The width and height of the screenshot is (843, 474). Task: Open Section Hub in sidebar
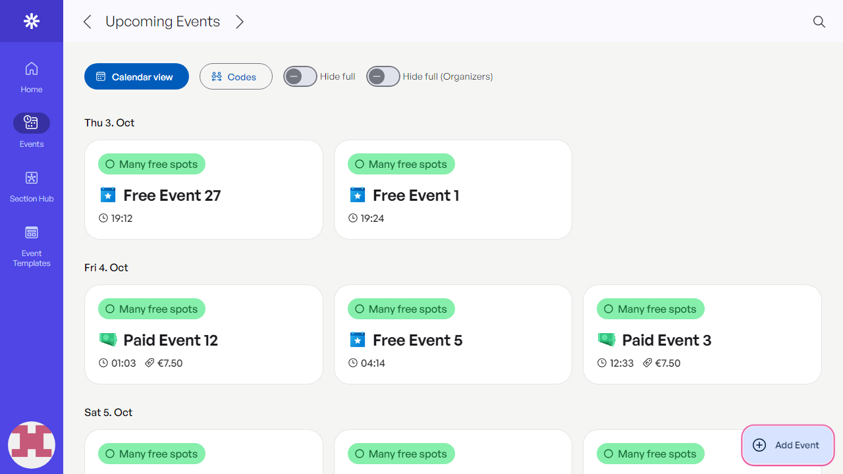[31, 186]
